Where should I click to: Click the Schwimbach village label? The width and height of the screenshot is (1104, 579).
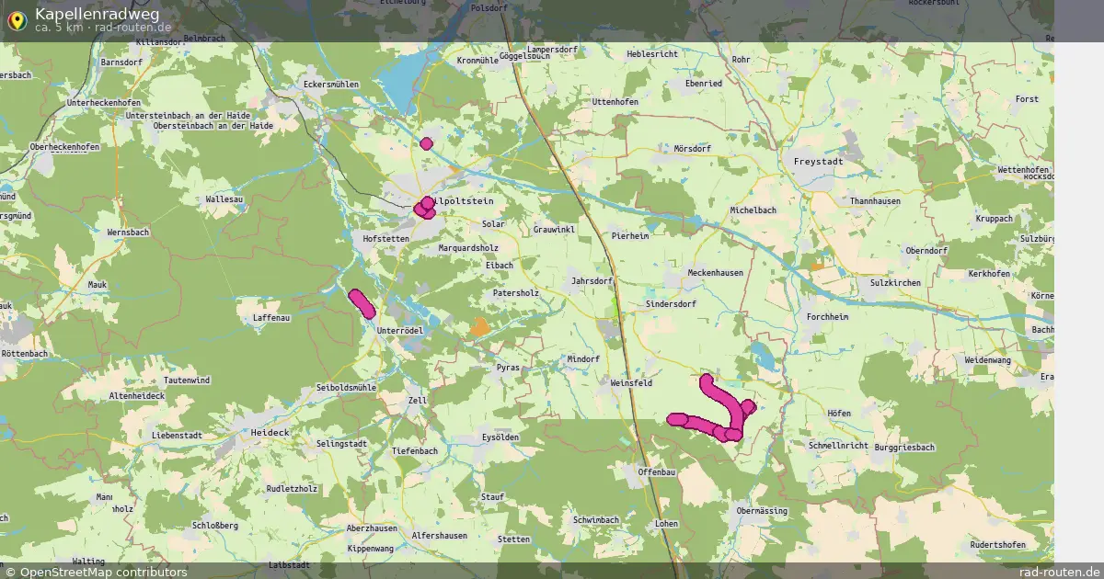[x=595, y=520]
